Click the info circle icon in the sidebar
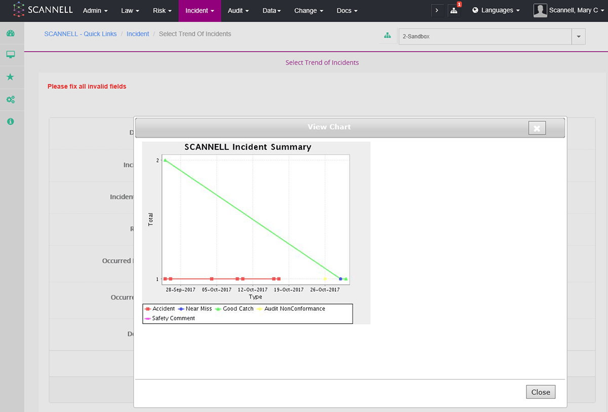The height and width of the screenshot is (412, 608). [x=10, y=122]
